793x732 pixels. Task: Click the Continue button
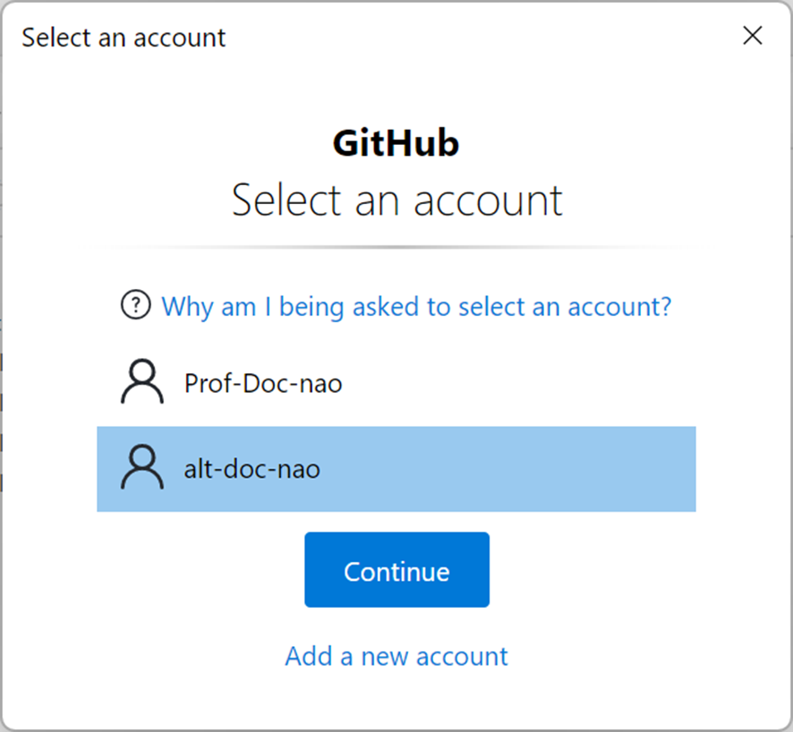(397, 570)
